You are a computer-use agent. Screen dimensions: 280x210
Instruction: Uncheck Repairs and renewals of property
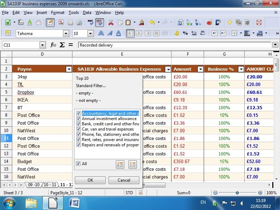tap(78, 145)
